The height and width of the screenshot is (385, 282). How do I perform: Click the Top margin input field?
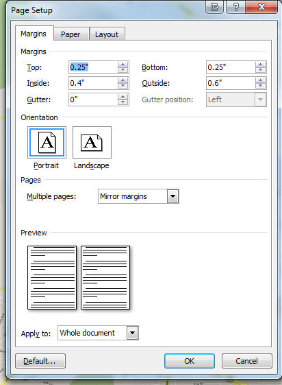click(x=93, y=67)
